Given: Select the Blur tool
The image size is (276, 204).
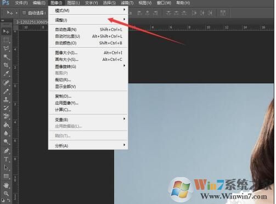Looking at the screenshot, I should [x=6, y=133].
